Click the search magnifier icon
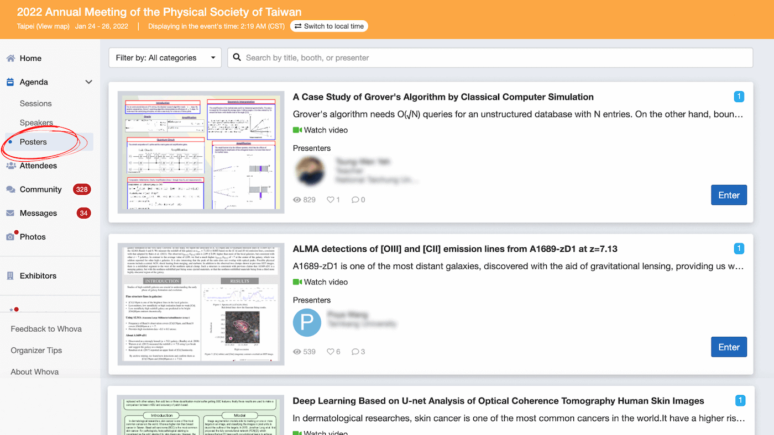This screenshot has height=435, width=774. point(237,57)
